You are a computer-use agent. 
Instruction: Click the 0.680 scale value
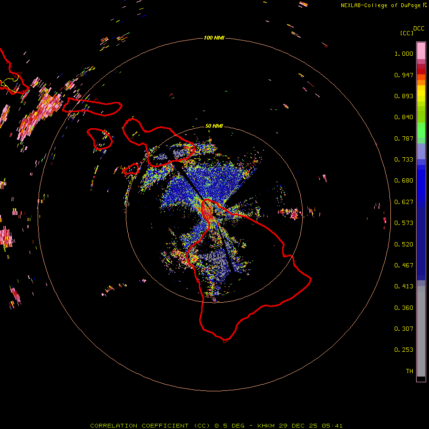(x=404, y=181)
